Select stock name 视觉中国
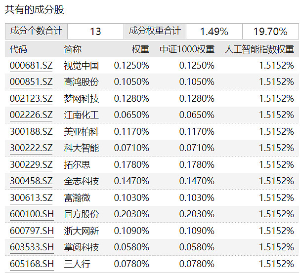 click(82, 66)
